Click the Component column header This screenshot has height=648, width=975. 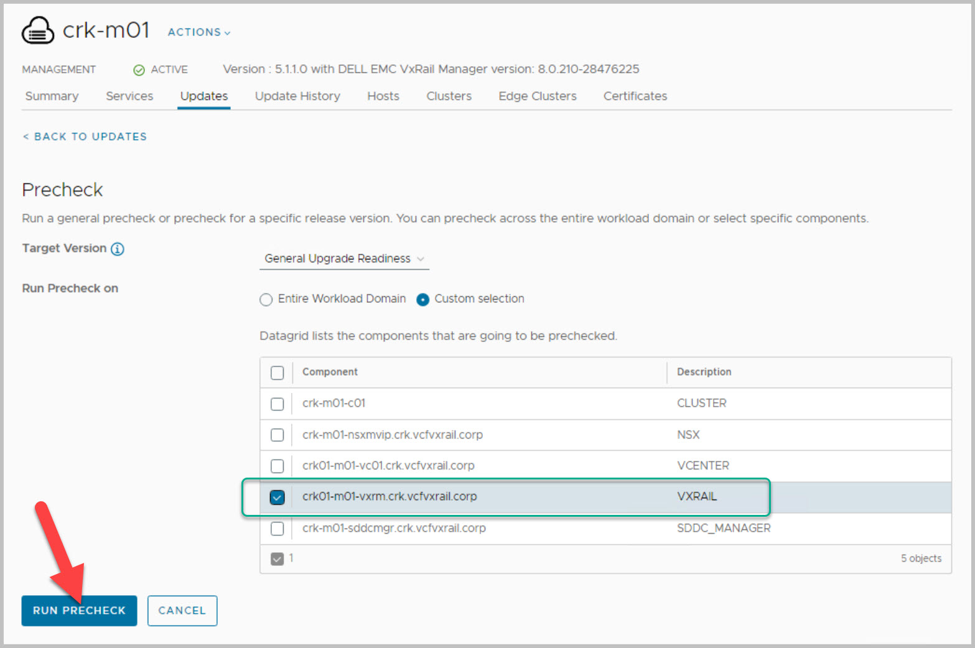click(x=330, y=372)
